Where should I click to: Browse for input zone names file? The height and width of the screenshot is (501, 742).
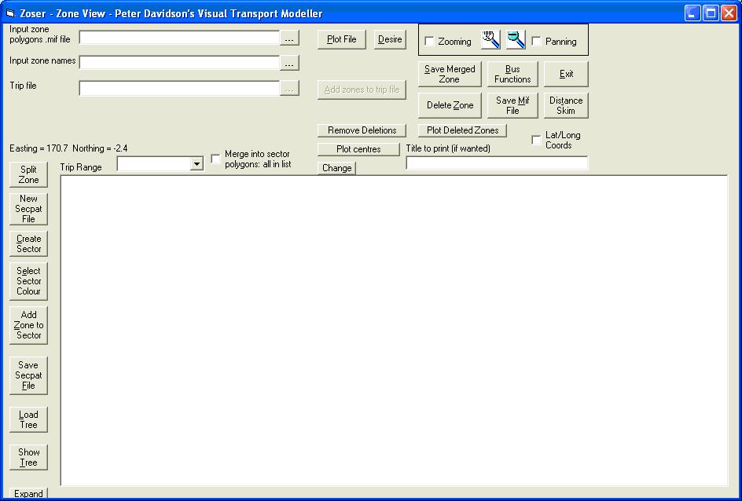(289, 64)
